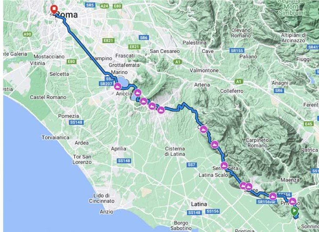Click the E45 green road badge

pyautogui.click(x=309, y=123)
